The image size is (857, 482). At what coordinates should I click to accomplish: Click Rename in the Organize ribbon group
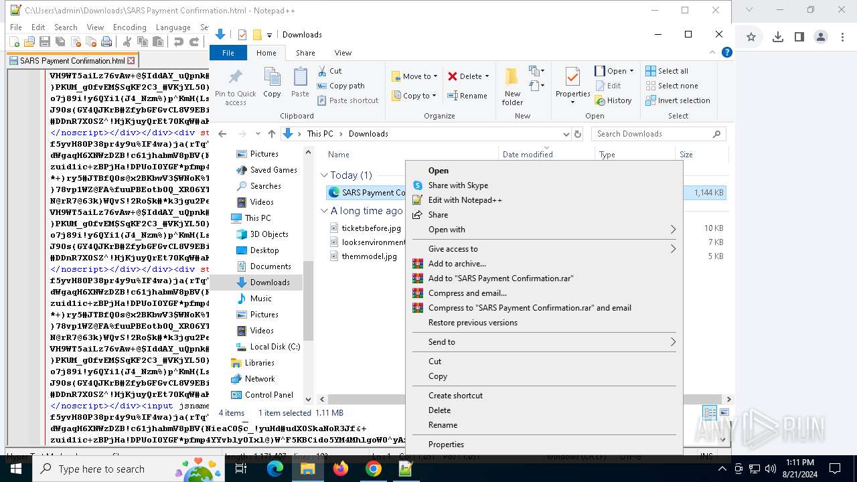pos(467,96)
